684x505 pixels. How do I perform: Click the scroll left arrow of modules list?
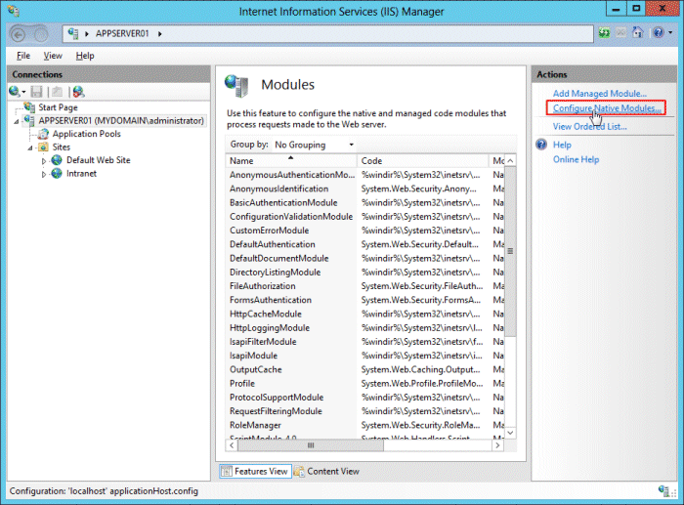click(x=232, y=445)
